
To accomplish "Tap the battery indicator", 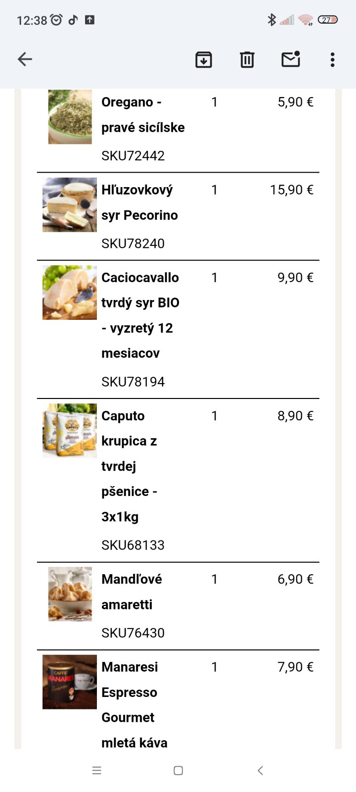I will pyautogui.click(x=327, y=20).
